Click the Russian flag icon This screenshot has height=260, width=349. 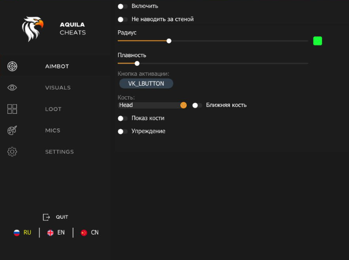click(x=16, y=232)
